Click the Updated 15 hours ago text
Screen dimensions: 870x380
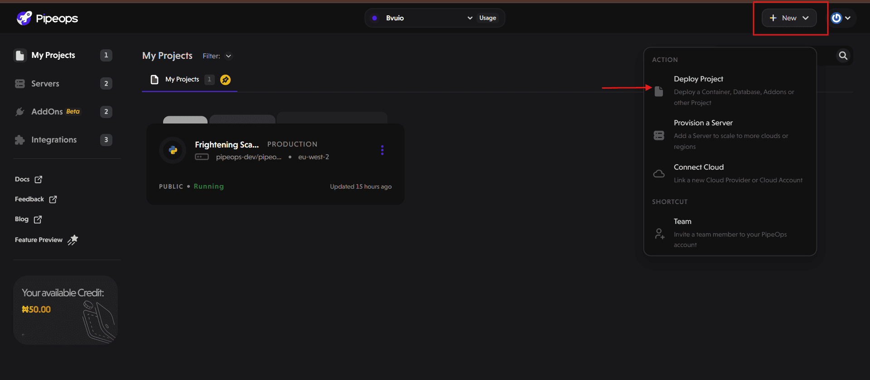[x=361, y=187]
